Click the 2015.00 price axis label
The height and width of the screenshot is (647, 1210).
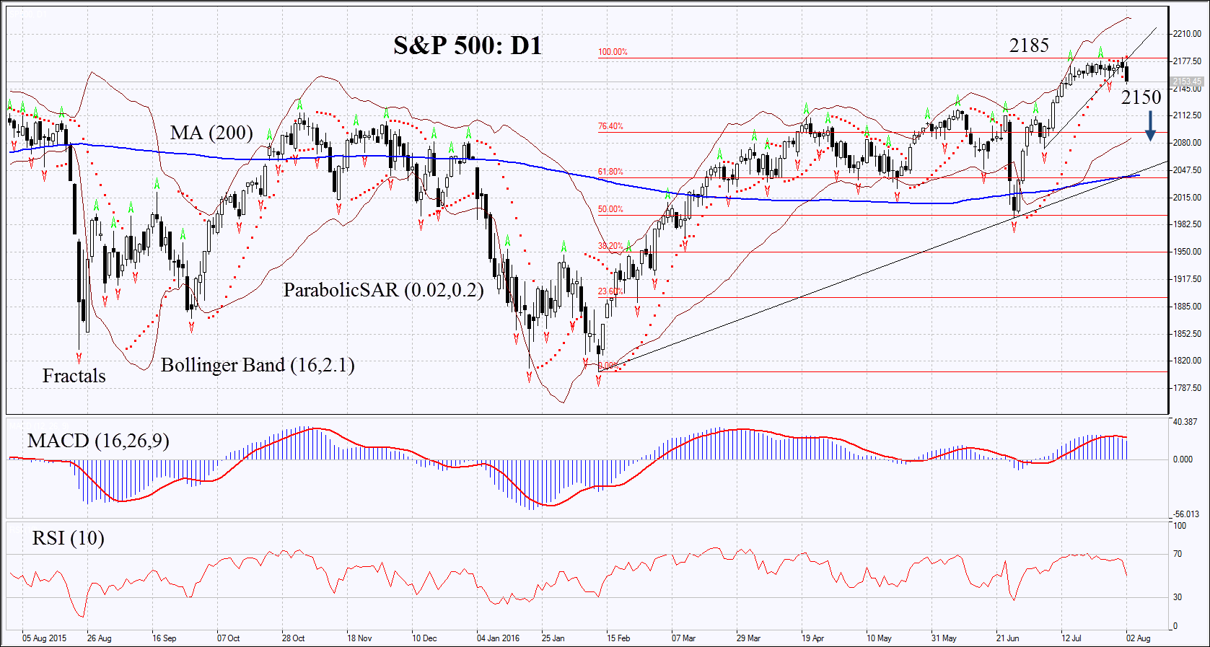pyautogui.click(x=1187, y=198)
